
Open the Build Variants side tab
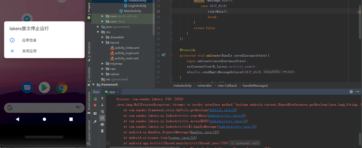coord(89,101)
